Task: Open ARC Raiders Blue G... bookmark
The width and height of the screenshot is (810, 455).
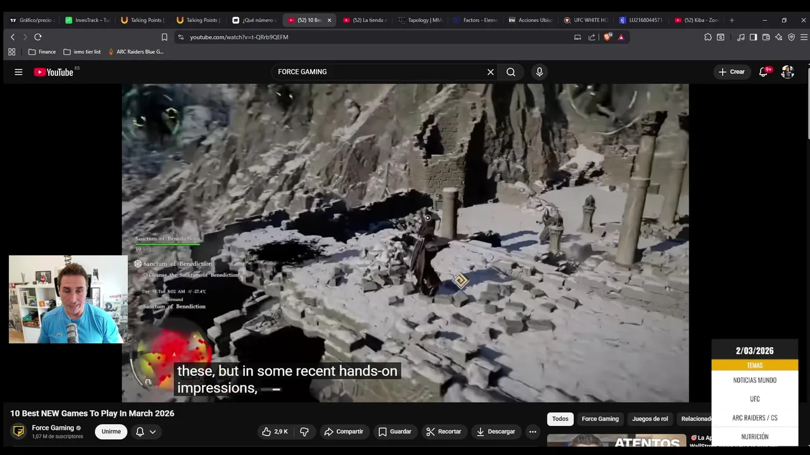Action: point(135,52)
